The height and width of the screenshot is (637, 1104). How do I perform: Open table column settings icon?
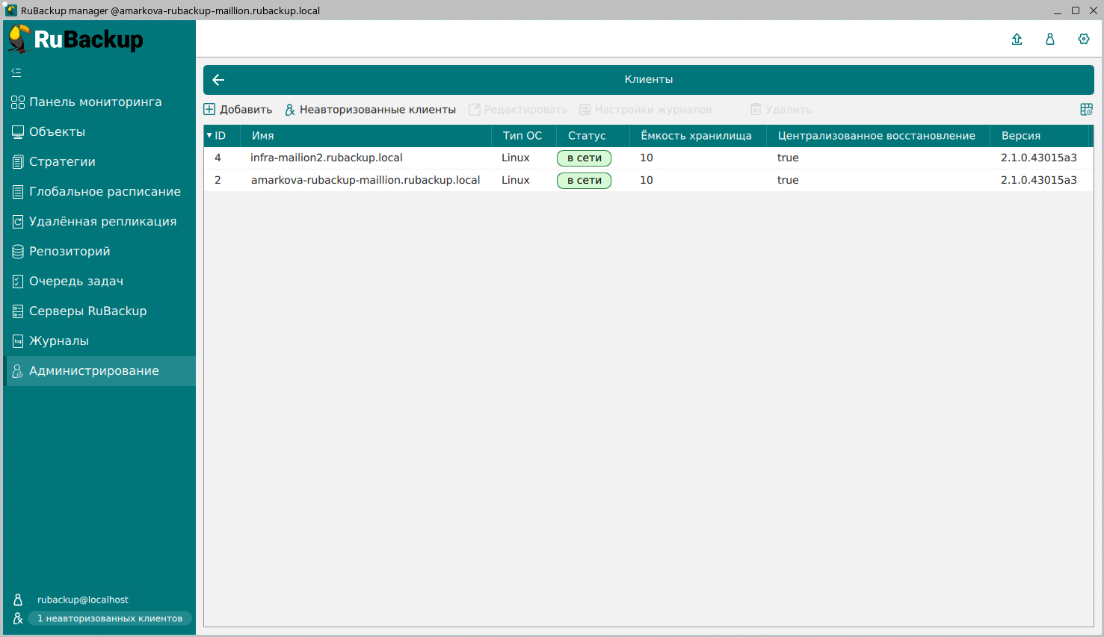point(1086,110)
